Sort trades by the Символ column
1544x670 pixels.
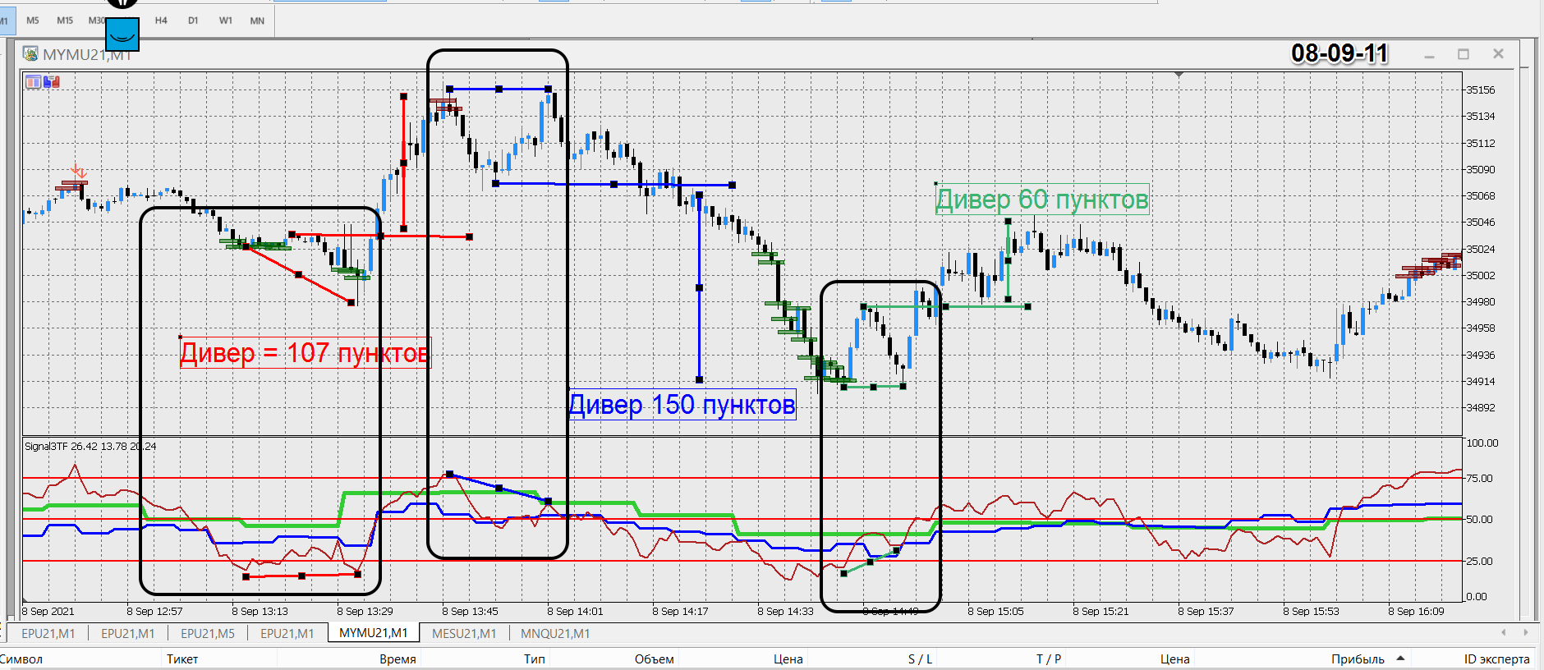click(21, 659)
